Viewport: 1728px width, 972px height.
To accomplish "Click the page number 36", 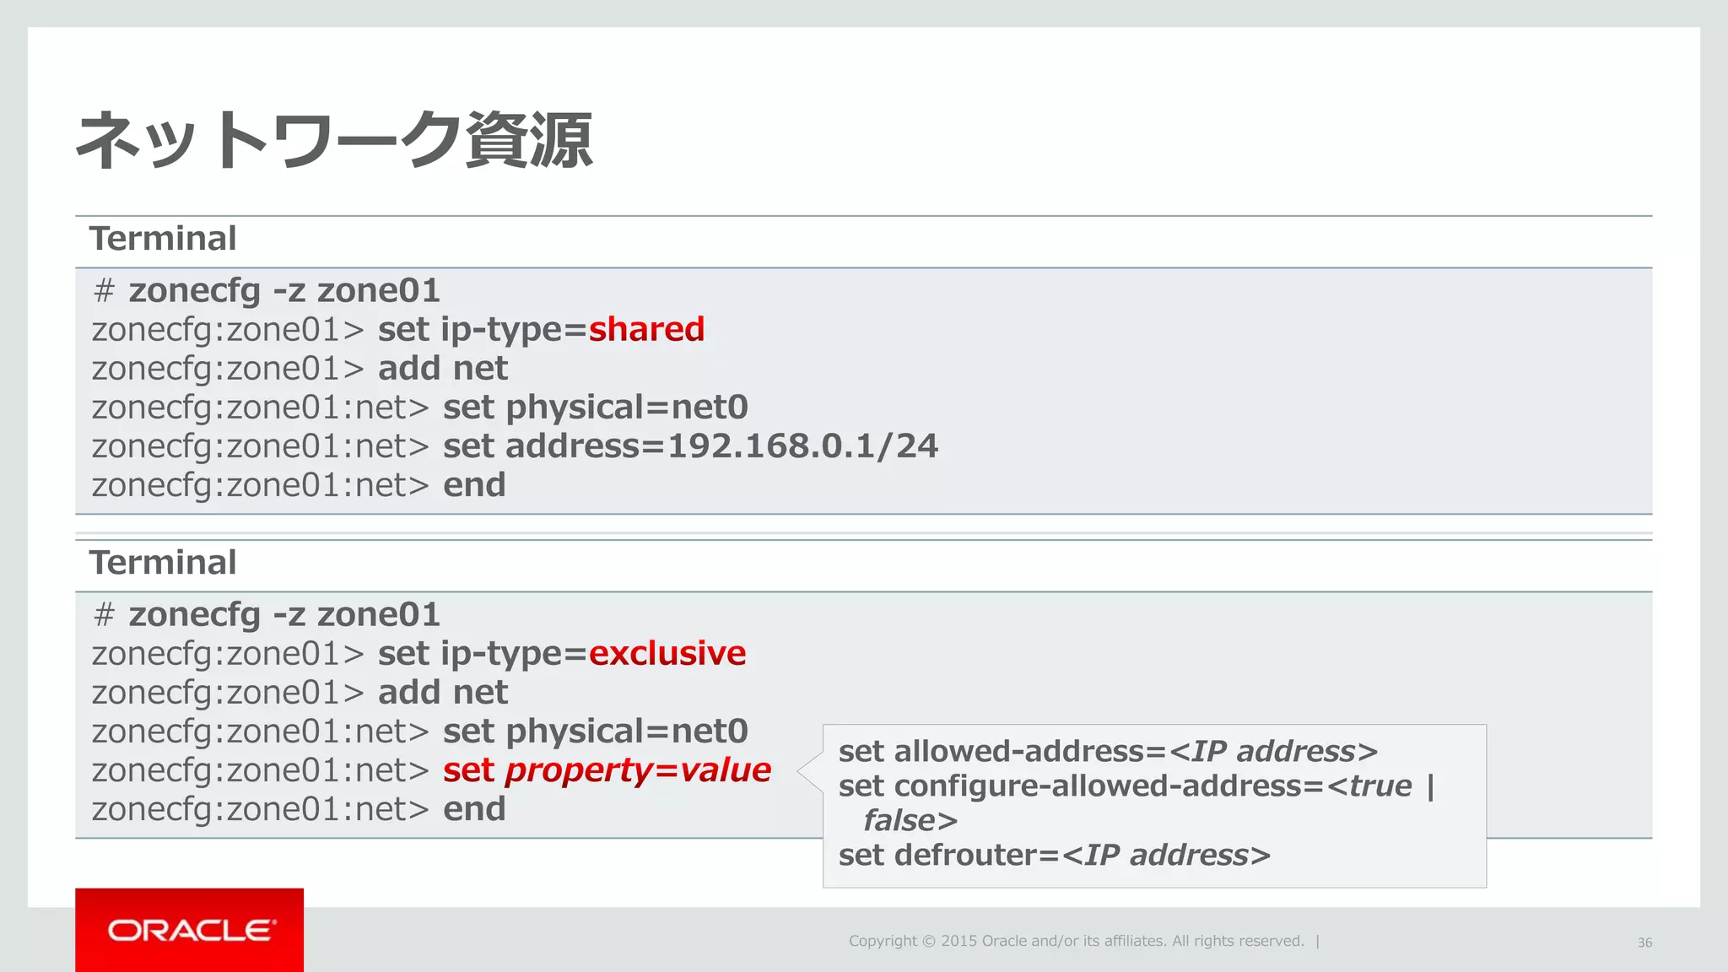I will [1644, 942].
